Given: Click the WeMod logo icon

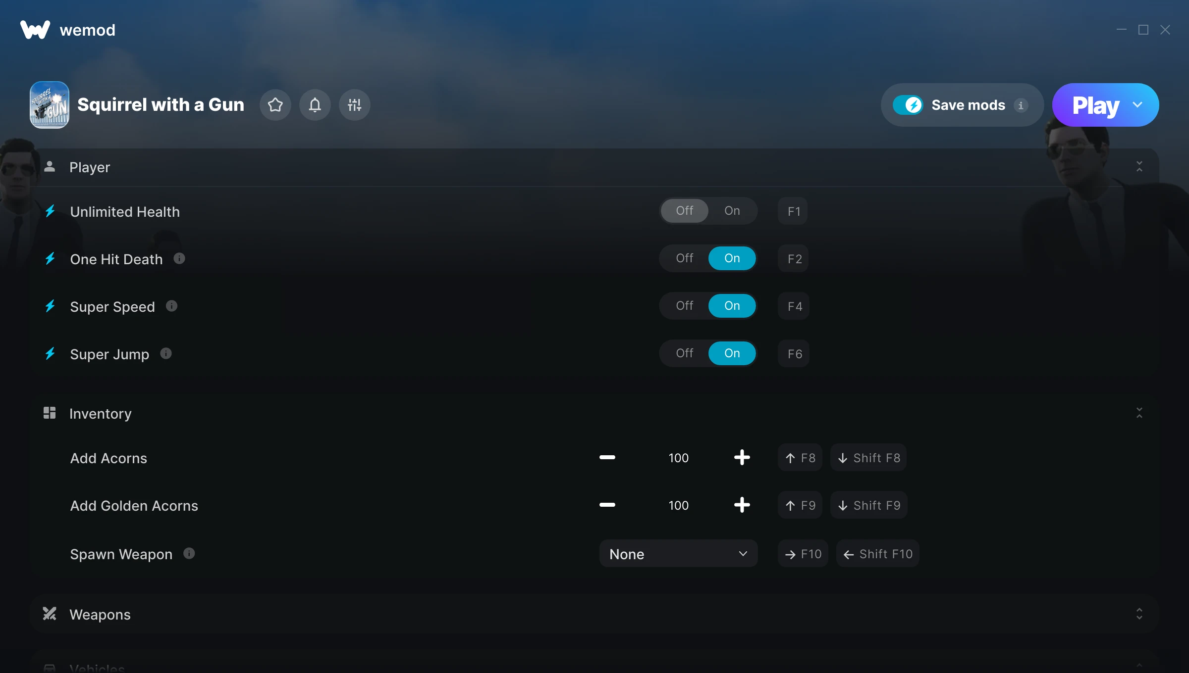Looking at the screenshot, I should [35, 30].
